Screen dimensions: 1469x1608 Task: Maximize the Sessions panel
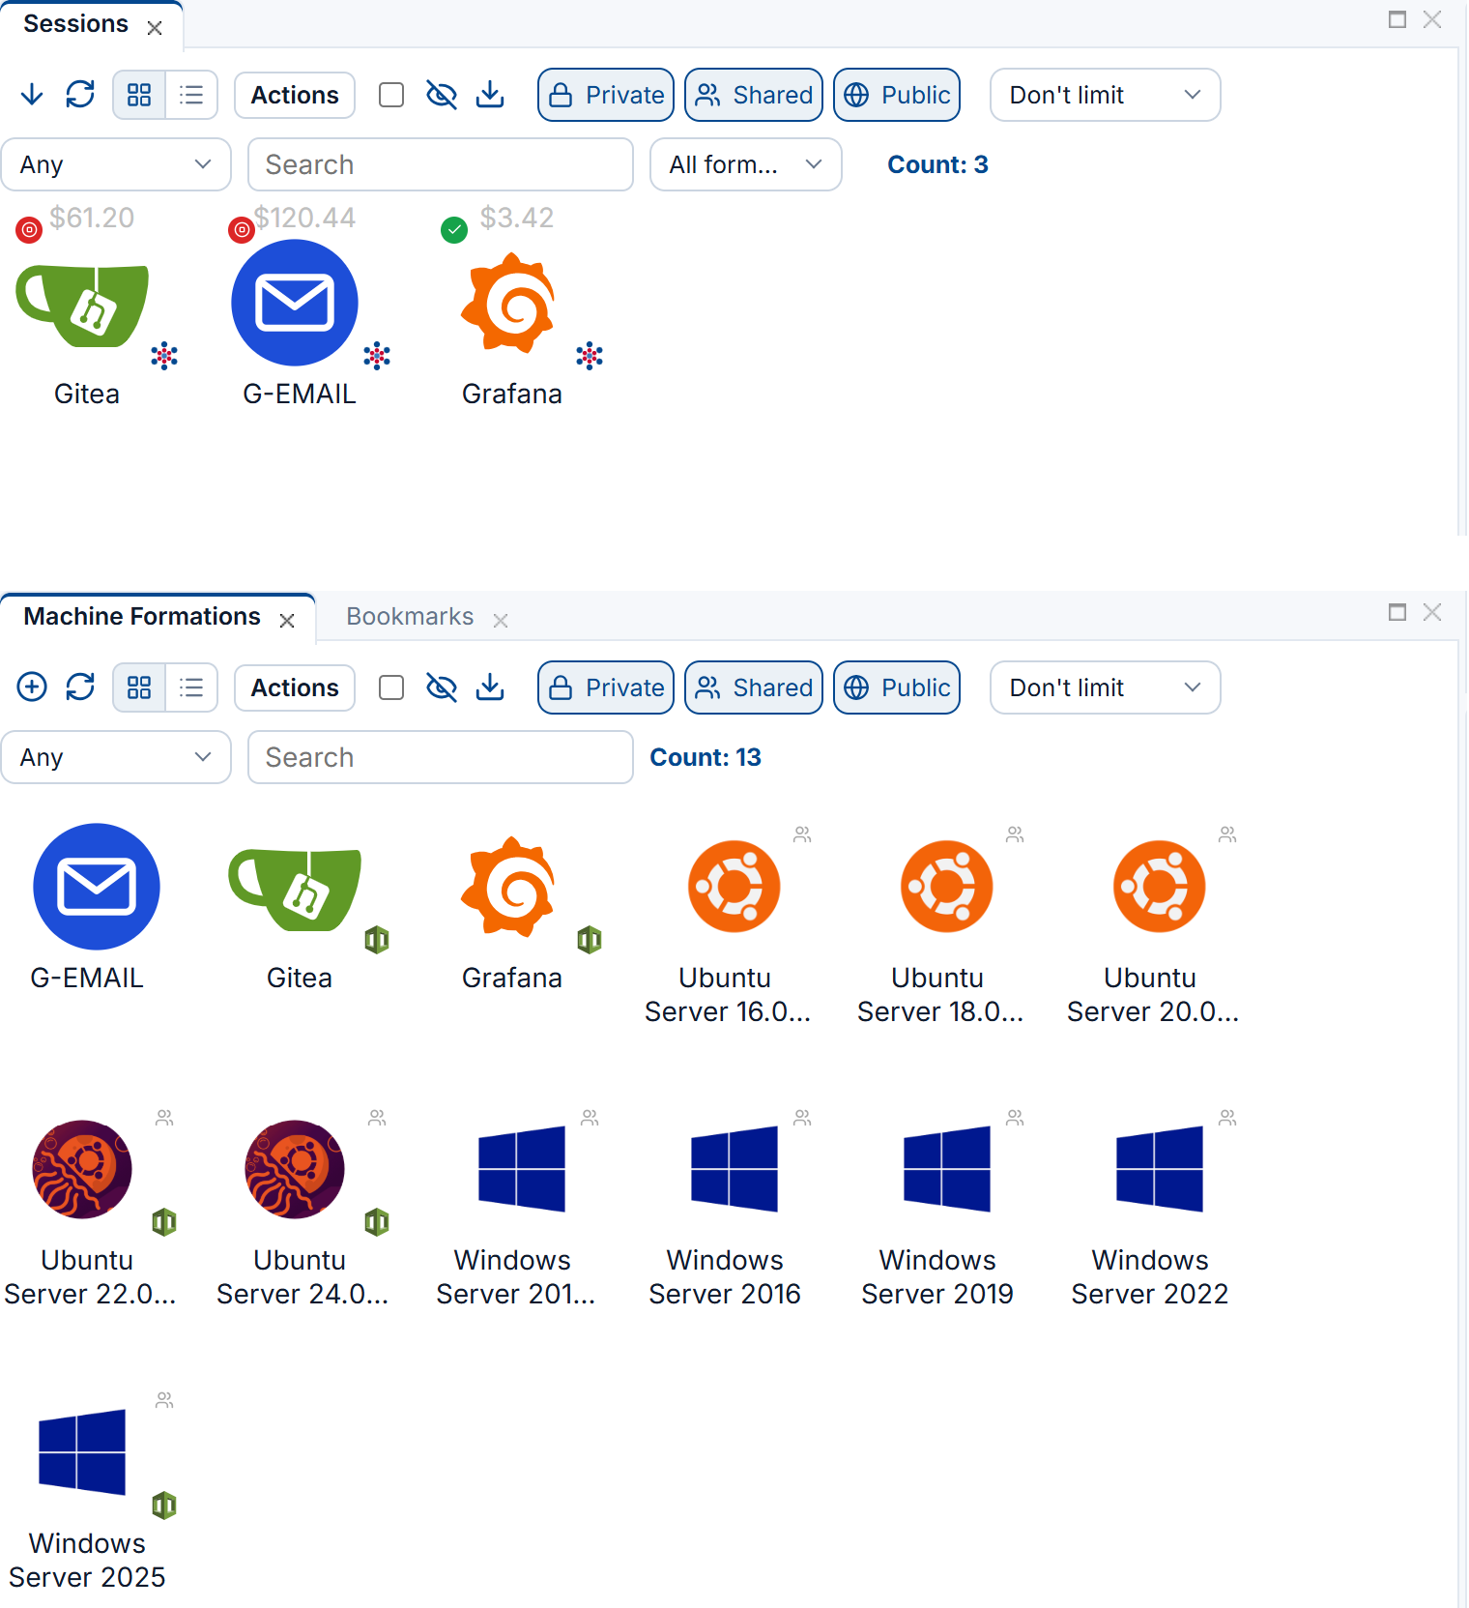[1397, 19]
